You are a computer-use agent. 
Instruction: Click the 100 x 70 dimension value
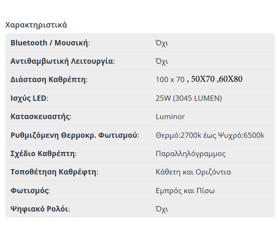pyautogui.click(x=170, y=80)
